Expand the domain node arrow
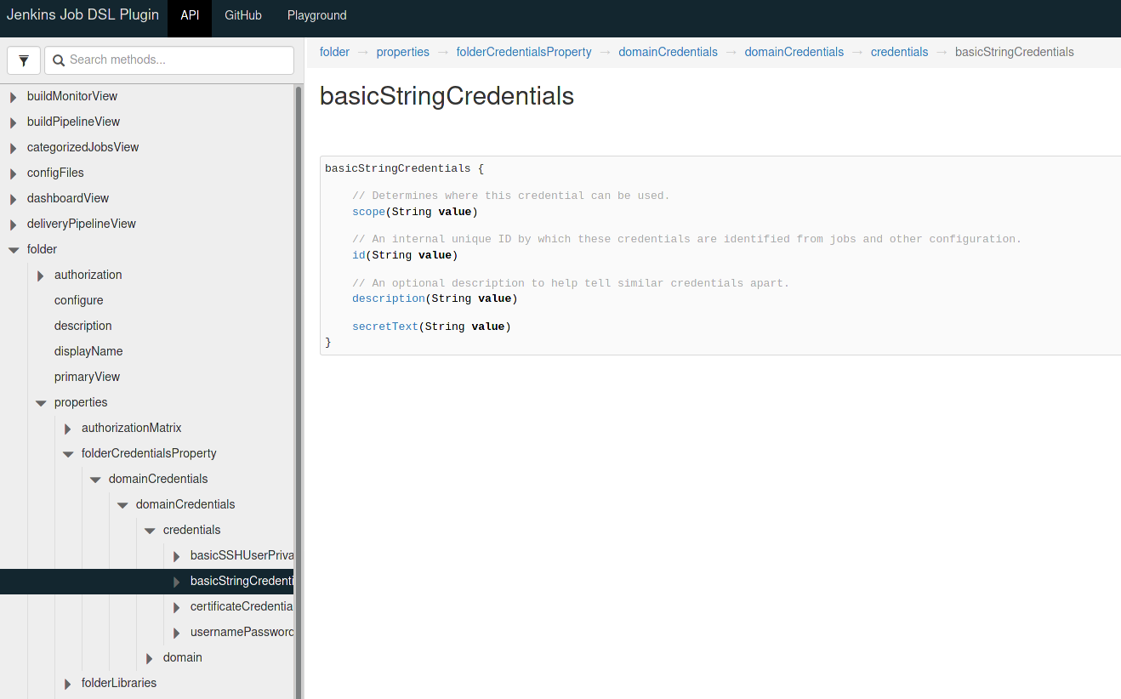 [149, 658]
